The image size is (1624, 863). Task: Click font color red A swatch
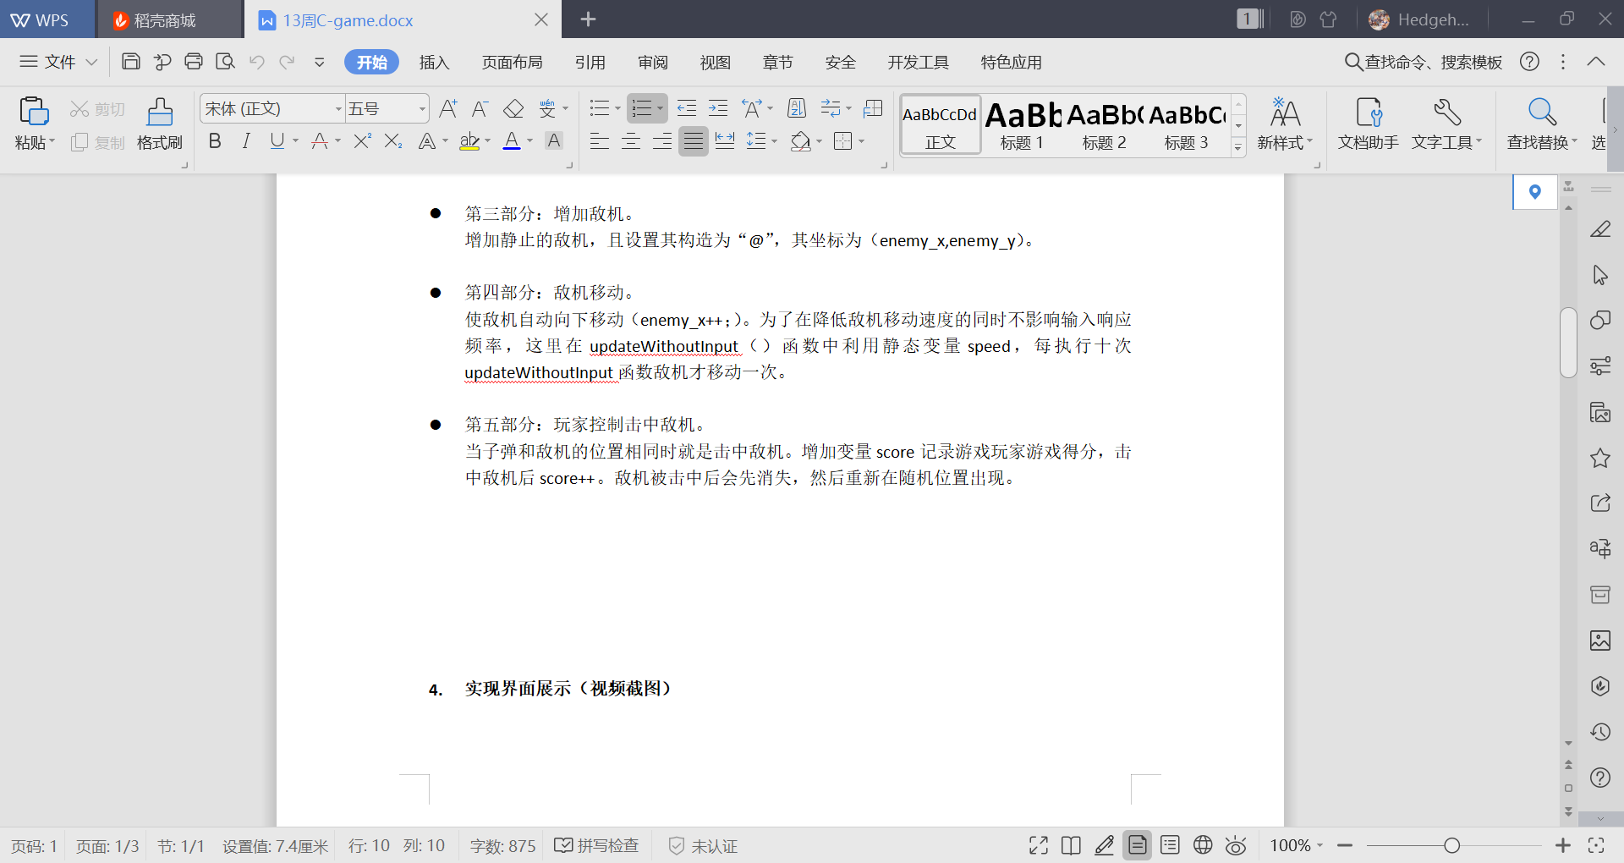320,141
